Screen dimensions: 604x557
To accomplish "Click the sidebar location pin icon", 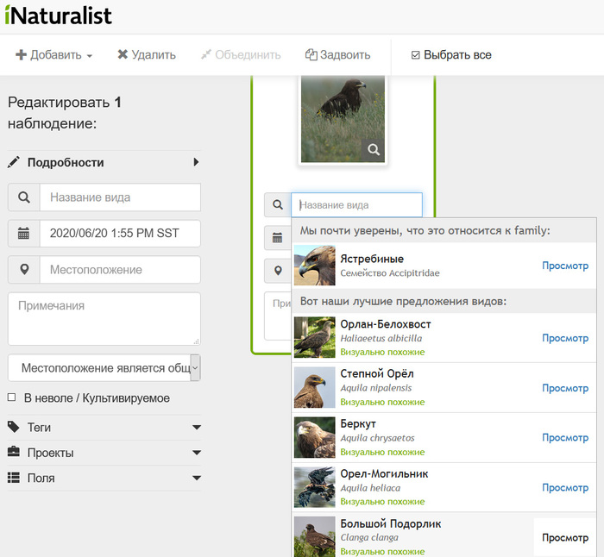I will (24, 270).
